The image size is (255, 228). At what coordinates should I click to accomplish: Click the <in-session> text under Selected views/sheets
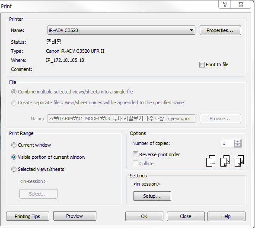click(x=33, y=181)
